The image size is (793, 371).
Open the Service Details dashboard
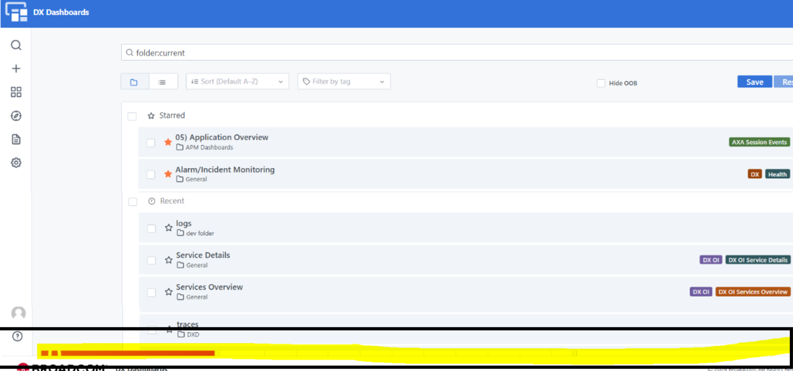203,255
